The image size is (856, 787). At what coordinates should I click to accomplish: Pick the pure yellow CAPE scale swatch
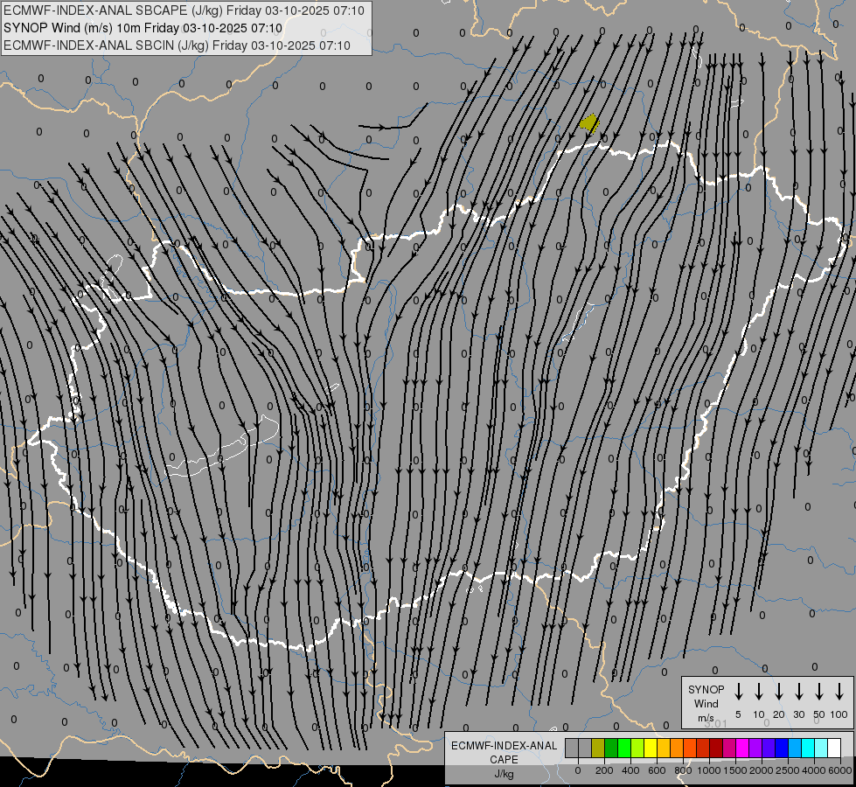pyautogui.click(x=651, y=748)
